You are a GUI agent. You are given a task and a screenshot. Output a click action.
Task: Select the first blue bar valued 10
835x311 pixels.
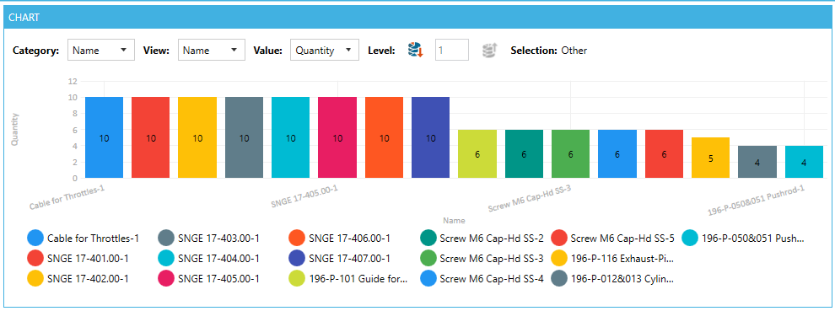pyautogui.click(x=105, y=137)
